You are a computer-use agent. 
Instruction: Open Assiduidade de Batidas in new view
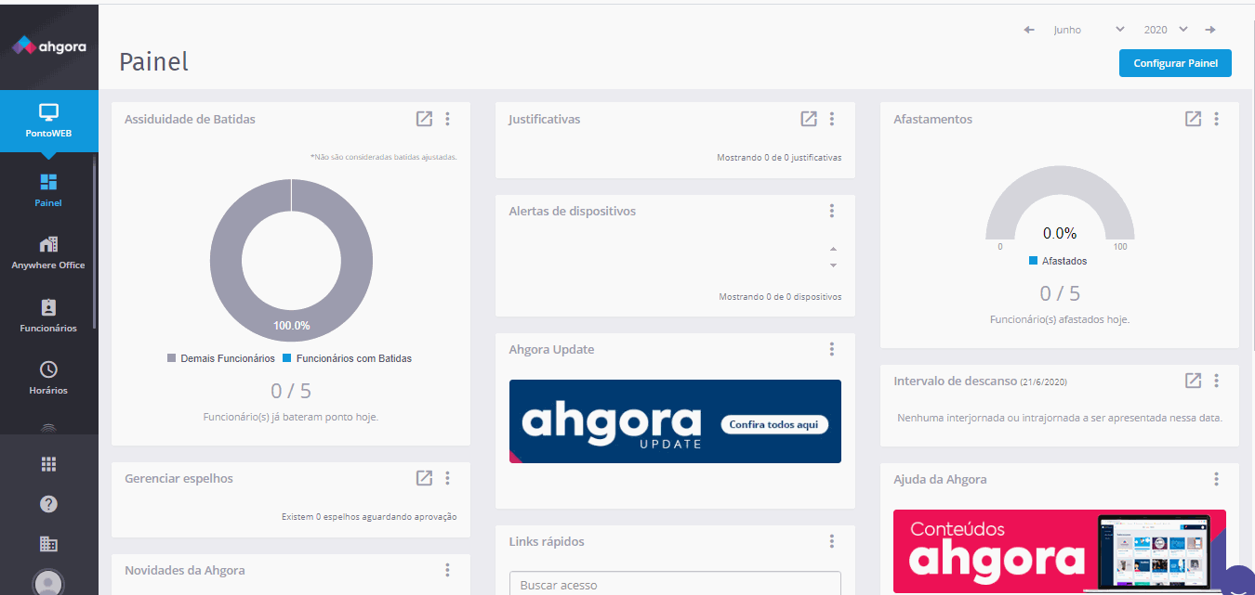(x=424, y=119)
